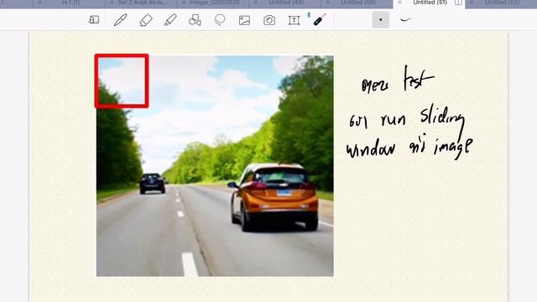Select the Pen tool
Image resolution: width=537 pixels, height=302 pixels.
click(x=121, y=20)
